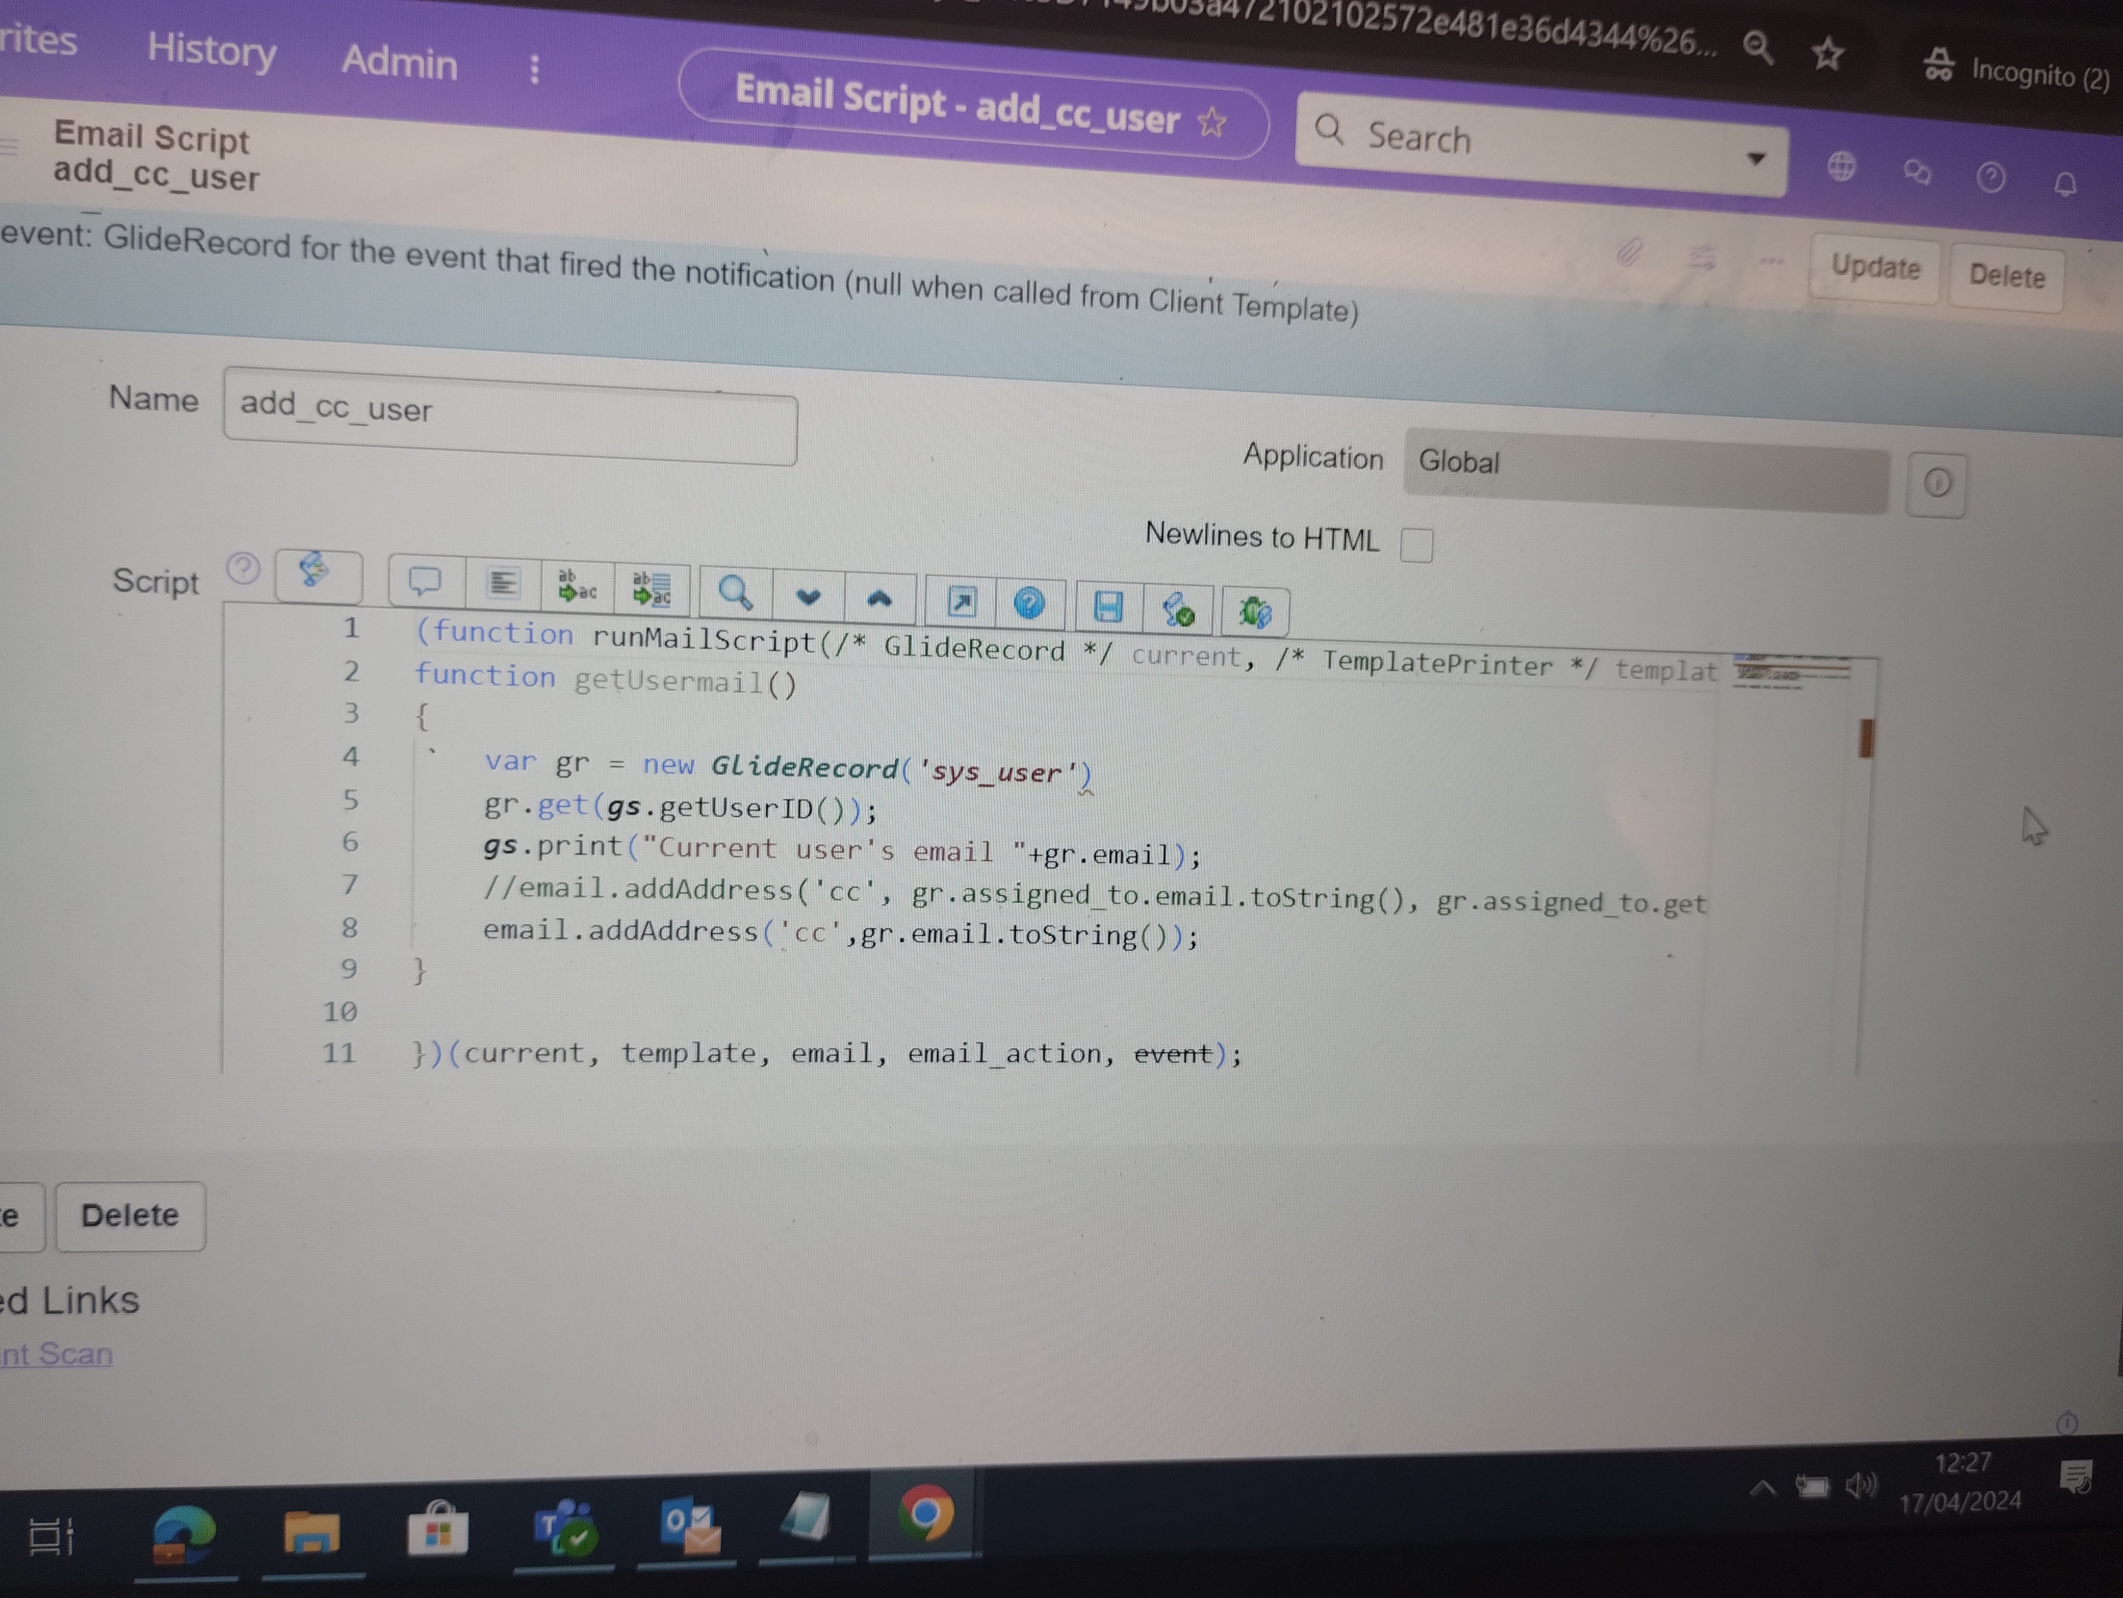Click the 'function getUsermail()' line
The image size is (2123, 1598).
(x=605, y=679)
